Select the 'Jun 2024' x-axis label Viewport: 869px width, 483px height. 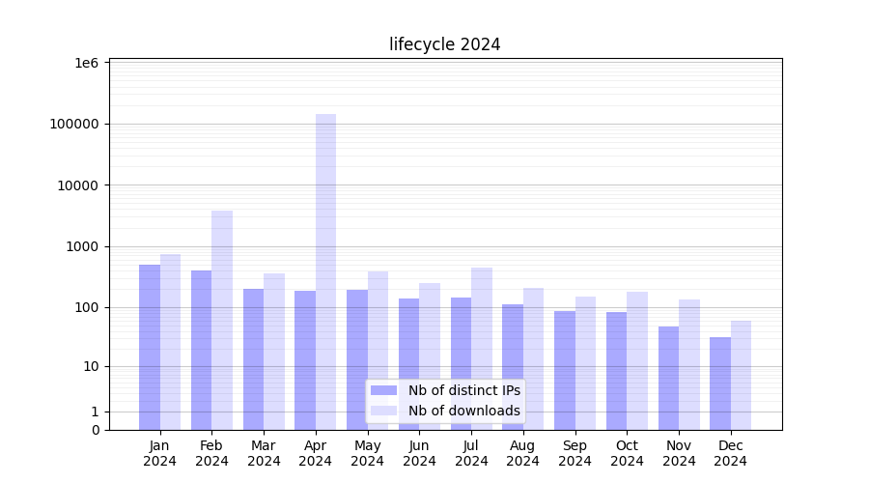[x=419, y=453]
